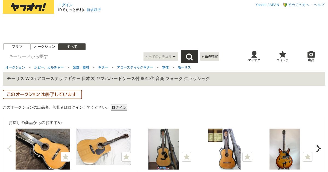
Task: Toggle watch star on third guitar item
Action: 186,157
